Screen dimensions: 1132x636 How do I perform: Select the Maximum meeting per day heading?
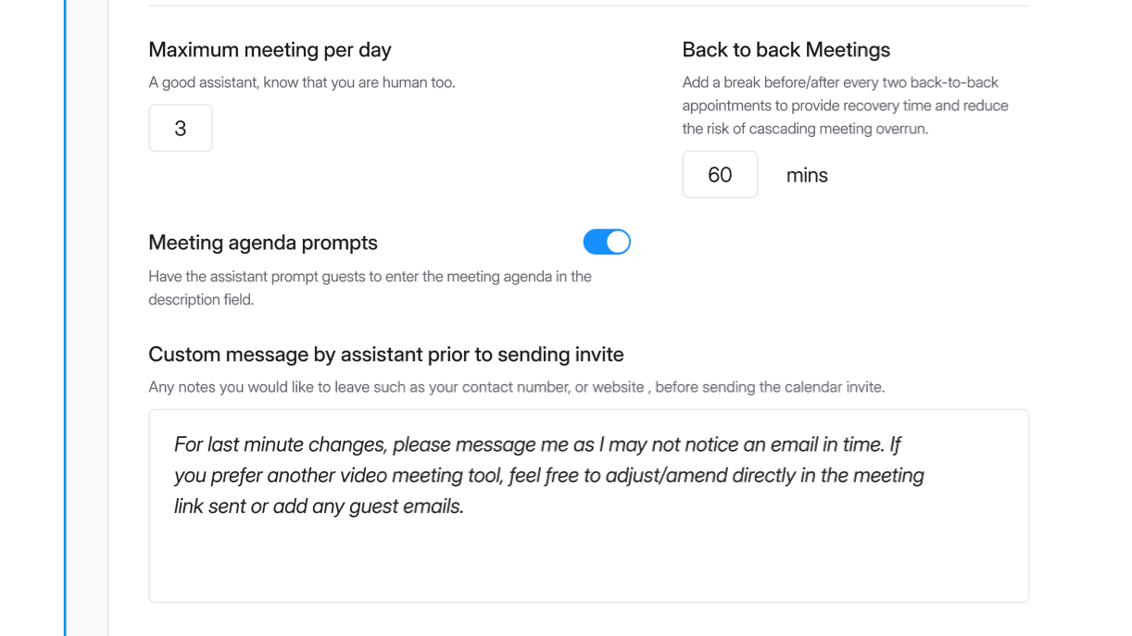270,49
